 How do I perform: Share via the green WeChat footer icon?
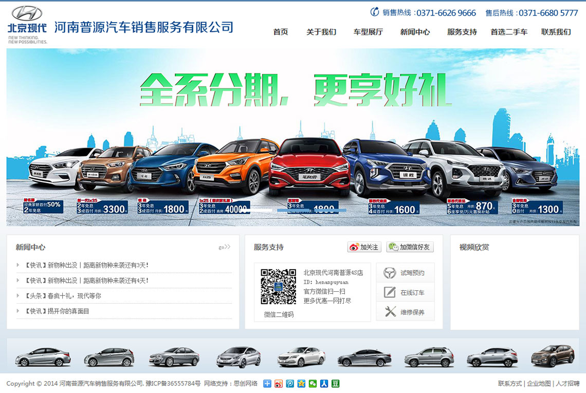click(313, 384)
